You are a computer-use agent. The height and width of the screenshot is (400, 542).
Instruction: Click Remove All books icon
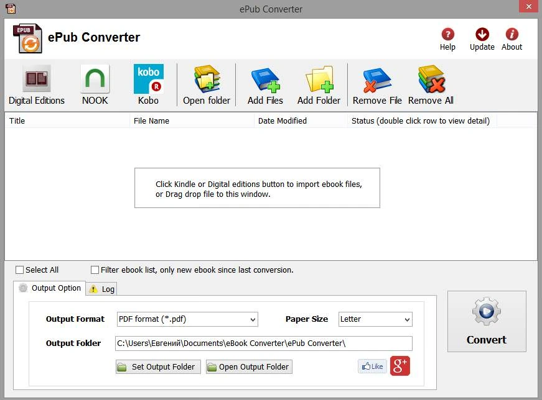(x=431, y=80)
